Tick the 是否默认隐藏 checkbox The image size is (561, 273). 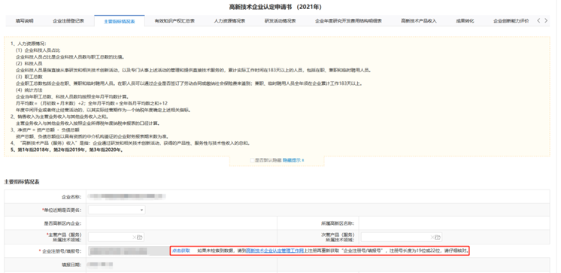coord(252,160)
